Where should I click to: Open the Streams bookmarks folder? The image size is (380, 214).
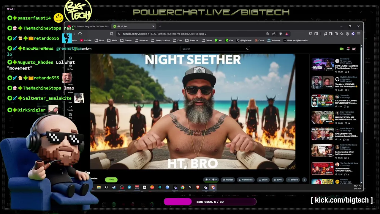(126, 40)
